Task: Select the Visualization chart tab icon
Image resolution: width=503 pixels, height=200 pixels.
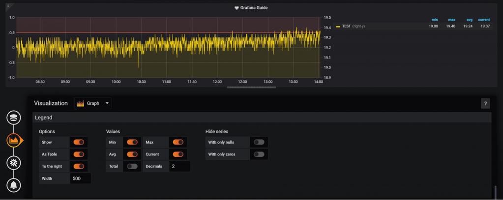Action: click(x=14, y=140)
